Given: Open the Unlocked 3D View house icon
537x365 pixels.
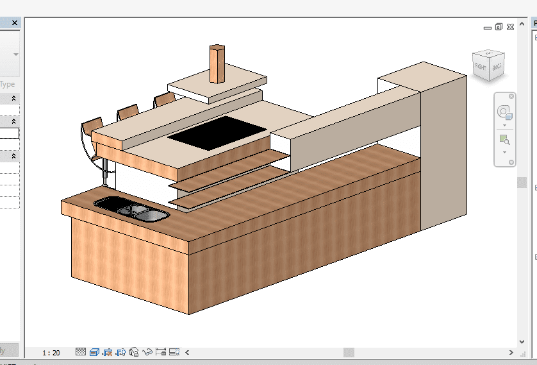Looking at the screenshot, I should [134, 352].
